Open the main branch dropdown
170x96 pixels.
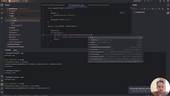click(26, 1)
